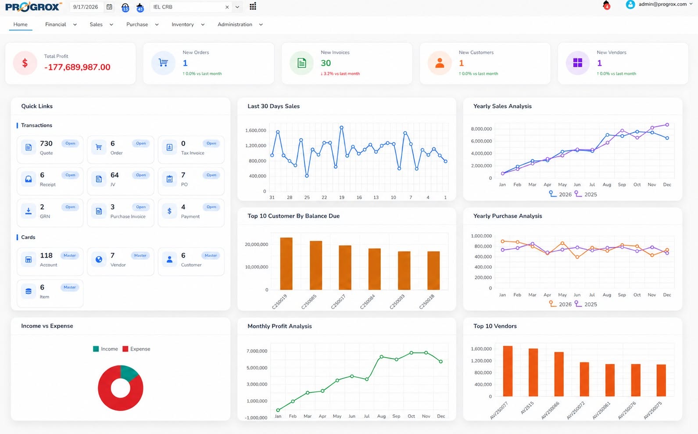Click the Master badge on the Account card
Image resolution: width=698 pixels, height=434 pixels.
[x=70, y=255]
